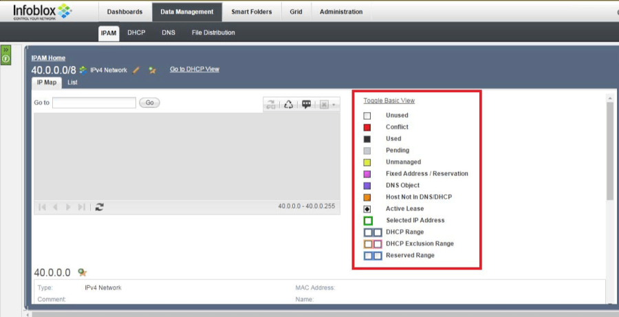Click the gray IP map grid area

[x=187, y=156]
